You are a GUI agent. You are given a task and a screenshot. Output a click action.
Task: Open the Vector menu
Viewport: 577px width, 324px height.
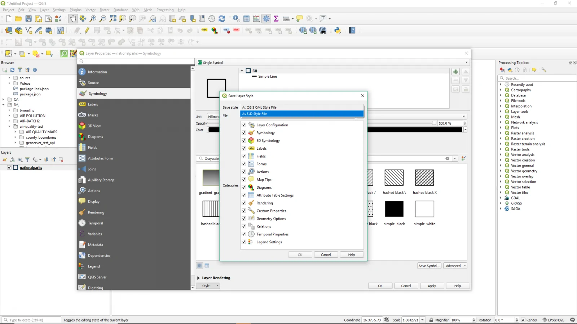(91, 10)
